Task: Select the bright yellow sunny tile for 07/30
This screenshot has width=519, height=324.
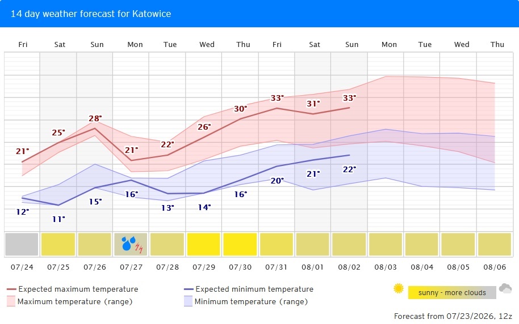Action: (240, 244)
